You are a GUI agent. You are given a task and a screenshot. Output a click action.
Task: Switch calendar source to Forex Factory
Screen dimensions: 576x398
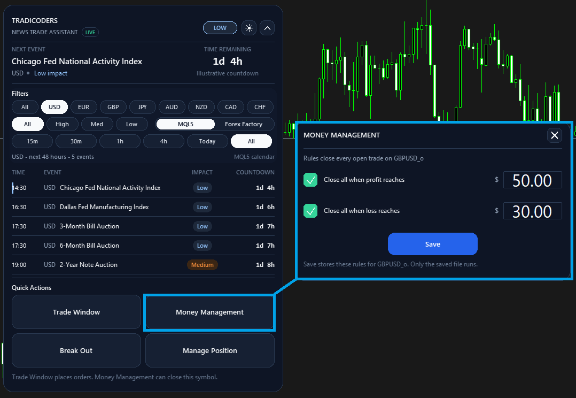coord(244,124)
